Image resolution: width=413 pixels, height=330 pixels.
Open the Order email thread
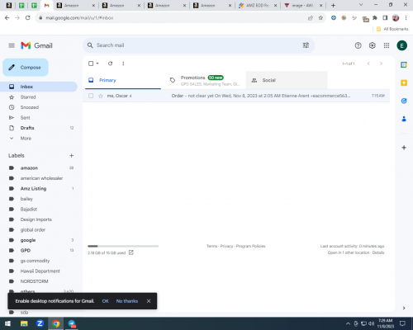(236, 96)
